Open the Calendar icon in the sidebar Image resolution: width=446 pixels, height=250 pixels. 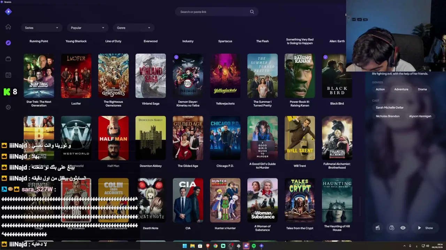tap(8, 75)
